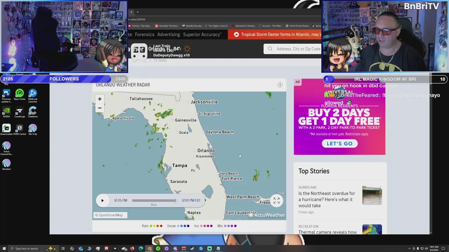Screen dimensions: 449x252
Task: Open Task View from the taskbar
Action: (63, 248)
